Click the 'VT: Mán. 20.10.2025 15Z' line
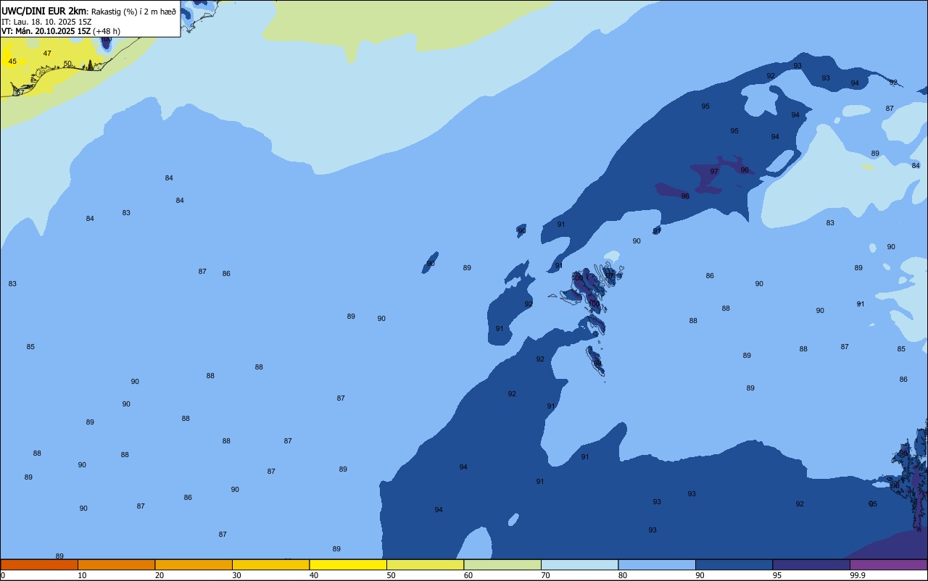The height and width of the screenshot is (581, 928). click(45, 31)
